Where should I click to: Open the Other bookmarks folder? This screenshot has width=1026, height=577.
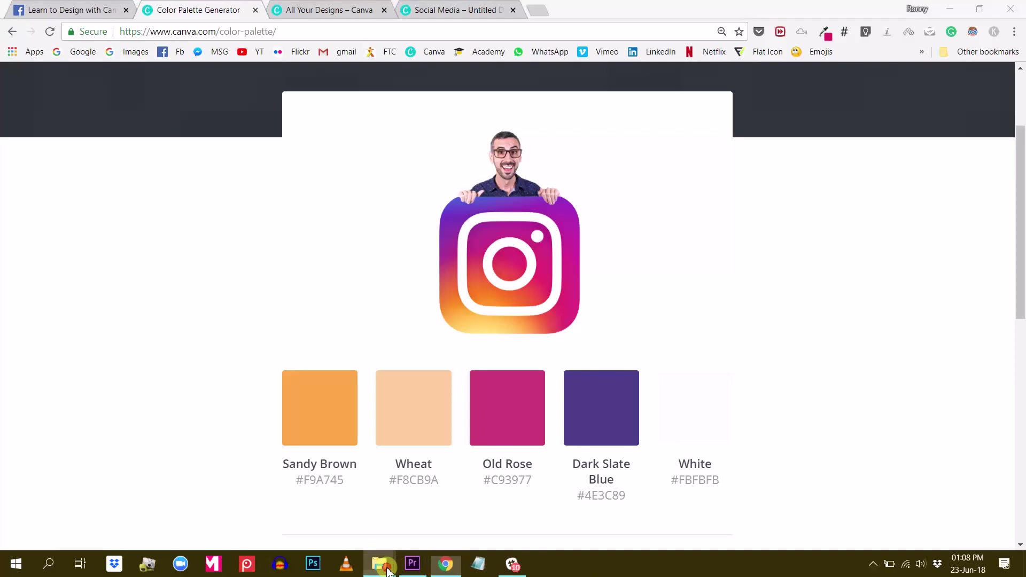click(x=979, y=52)
